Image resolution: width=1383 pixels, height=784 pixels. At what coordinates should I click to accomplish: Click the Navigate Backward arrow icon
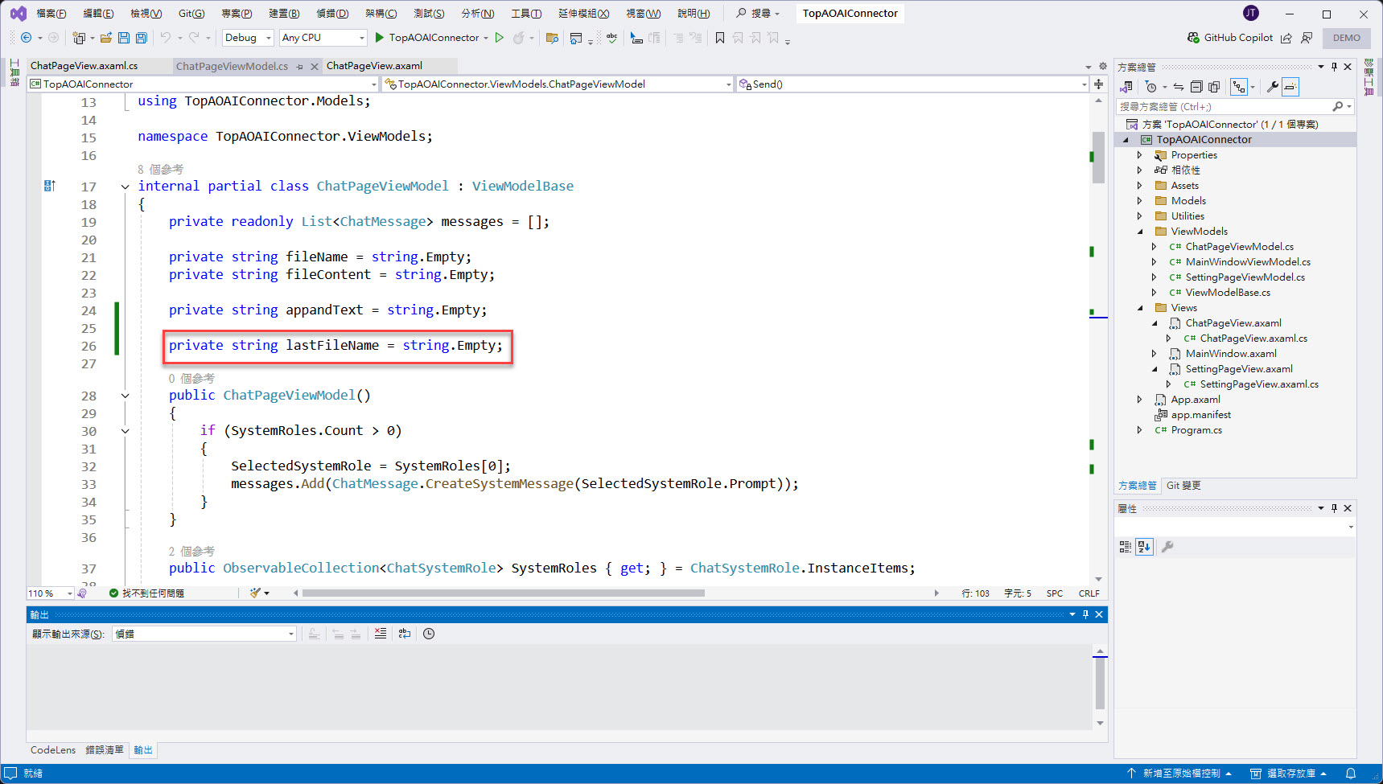pyautogui.click(x=26, y=38)
